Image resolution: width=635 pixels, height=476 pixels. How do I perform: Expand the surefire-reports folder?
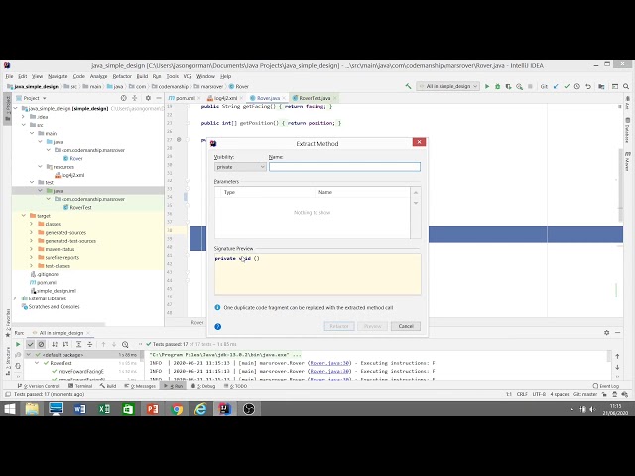tap(32, 258)
